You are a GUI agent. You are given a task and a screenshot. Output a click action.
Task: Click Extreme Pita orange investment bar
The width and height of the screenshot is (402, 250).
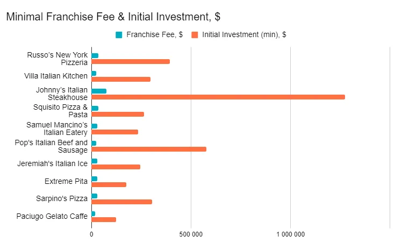pos(109,184)
